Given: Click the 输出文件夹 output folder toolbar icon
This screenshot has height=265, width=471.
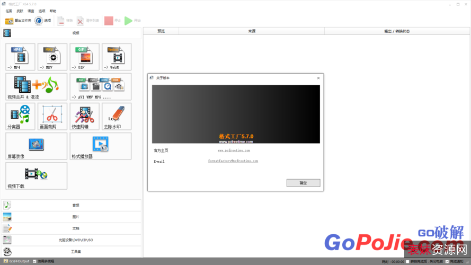Looking at the screenshot, I should coord(10,21).
